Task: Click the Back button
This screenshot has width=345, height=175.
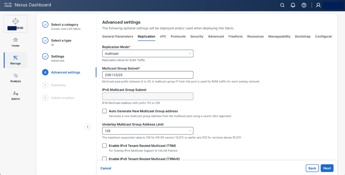Action: click(312, 168)
